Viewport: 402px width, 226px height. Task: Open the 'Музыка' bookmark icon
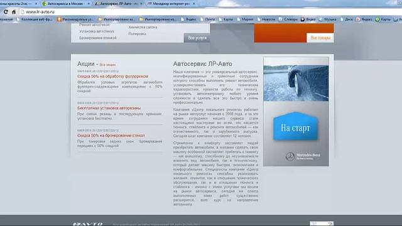tap(321, 19)
